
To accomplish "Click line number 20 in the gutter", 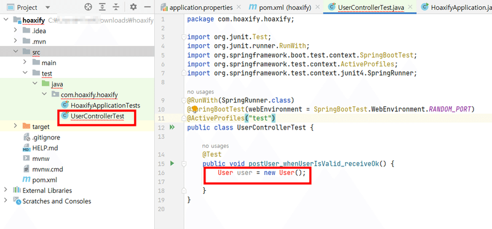I will [161, 209].
